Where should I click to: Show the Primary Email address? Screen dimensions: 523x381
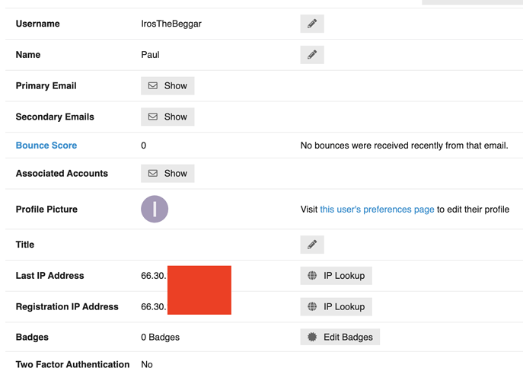pos(167,86)
